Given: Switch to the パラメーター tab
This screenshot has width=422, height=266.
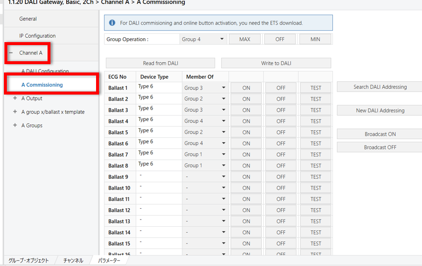Looking at the screenshot, I should tap(109, 261).
